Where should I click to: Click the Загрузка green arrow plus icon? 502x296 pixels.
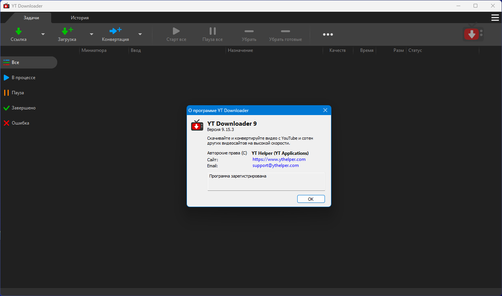tap(67, 31)
